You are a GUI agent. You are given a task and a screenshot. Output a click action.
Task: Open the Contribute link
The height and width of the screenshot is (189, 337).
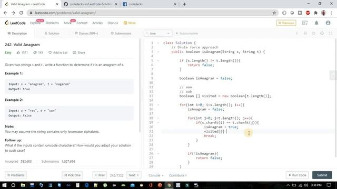177,175
